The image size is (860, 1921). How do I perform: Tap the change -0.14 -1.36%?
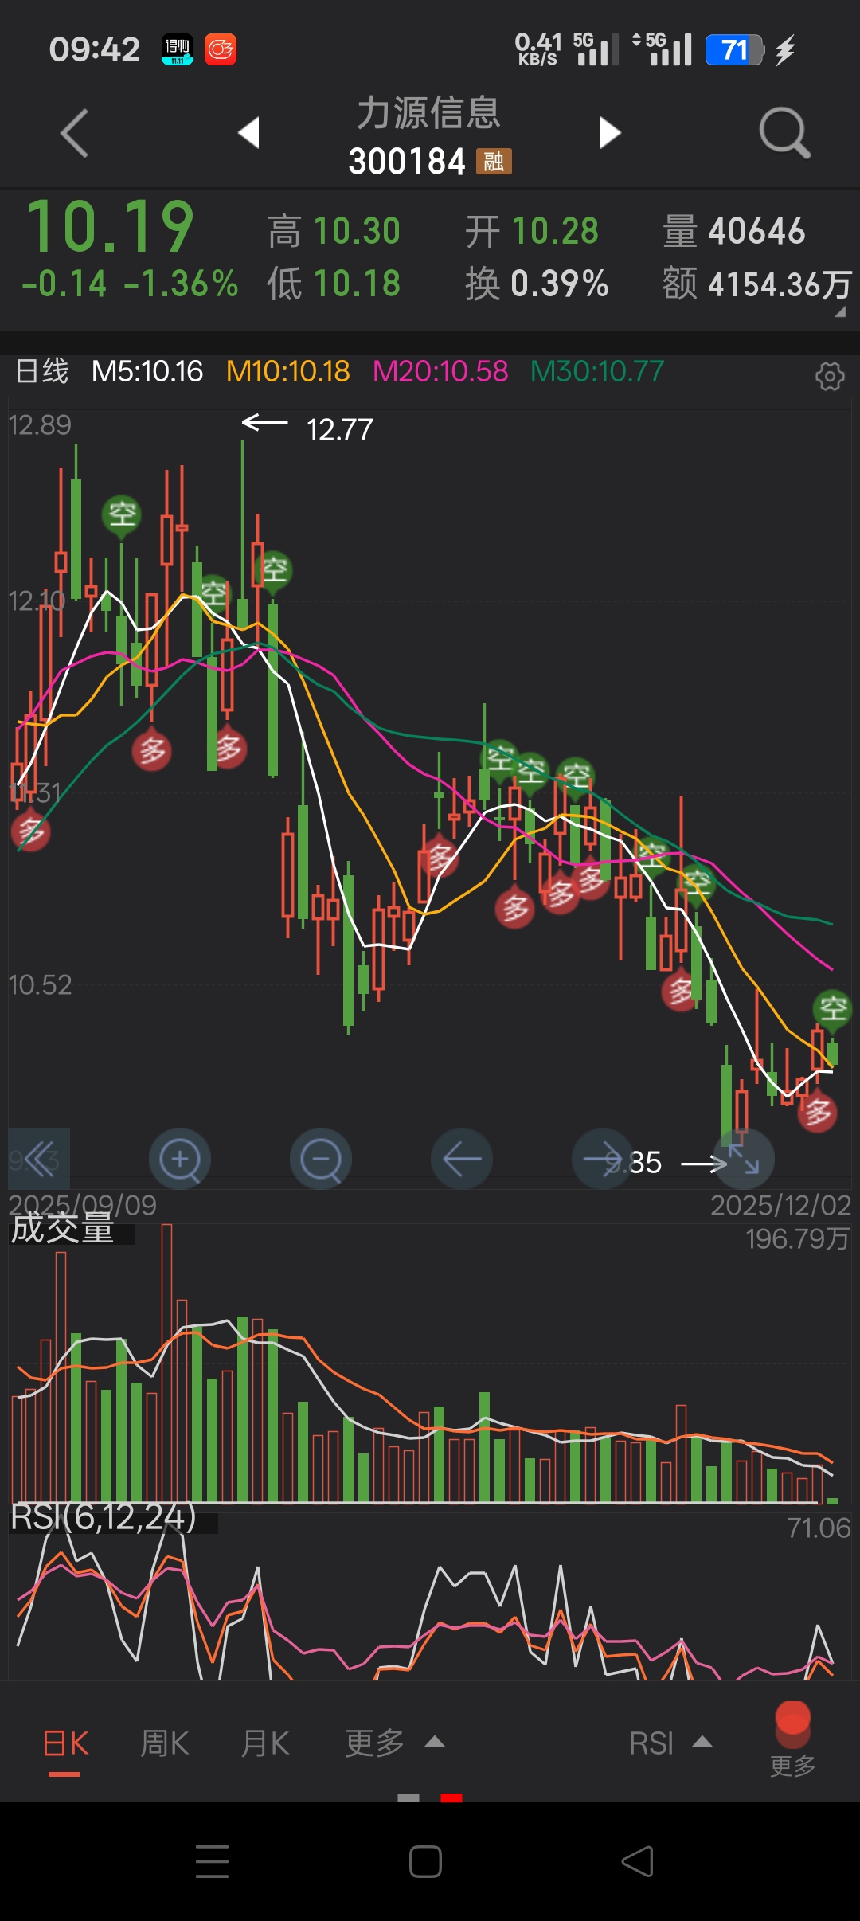point(130,284)
